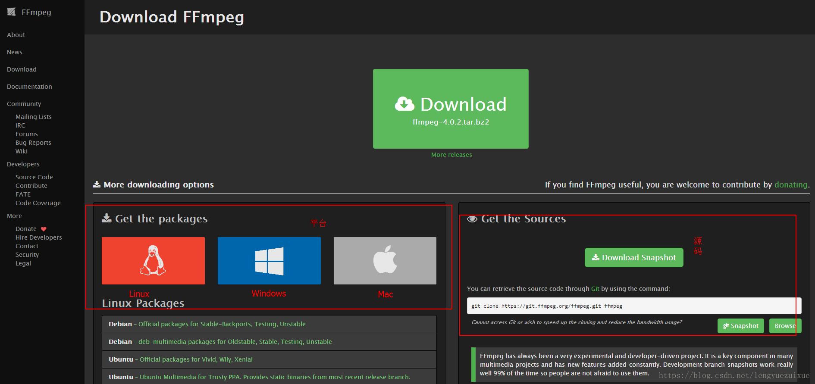This screenshot has width=815, height=384.
Task: Open Bug Reports link
Action: [x=33, y=143]
